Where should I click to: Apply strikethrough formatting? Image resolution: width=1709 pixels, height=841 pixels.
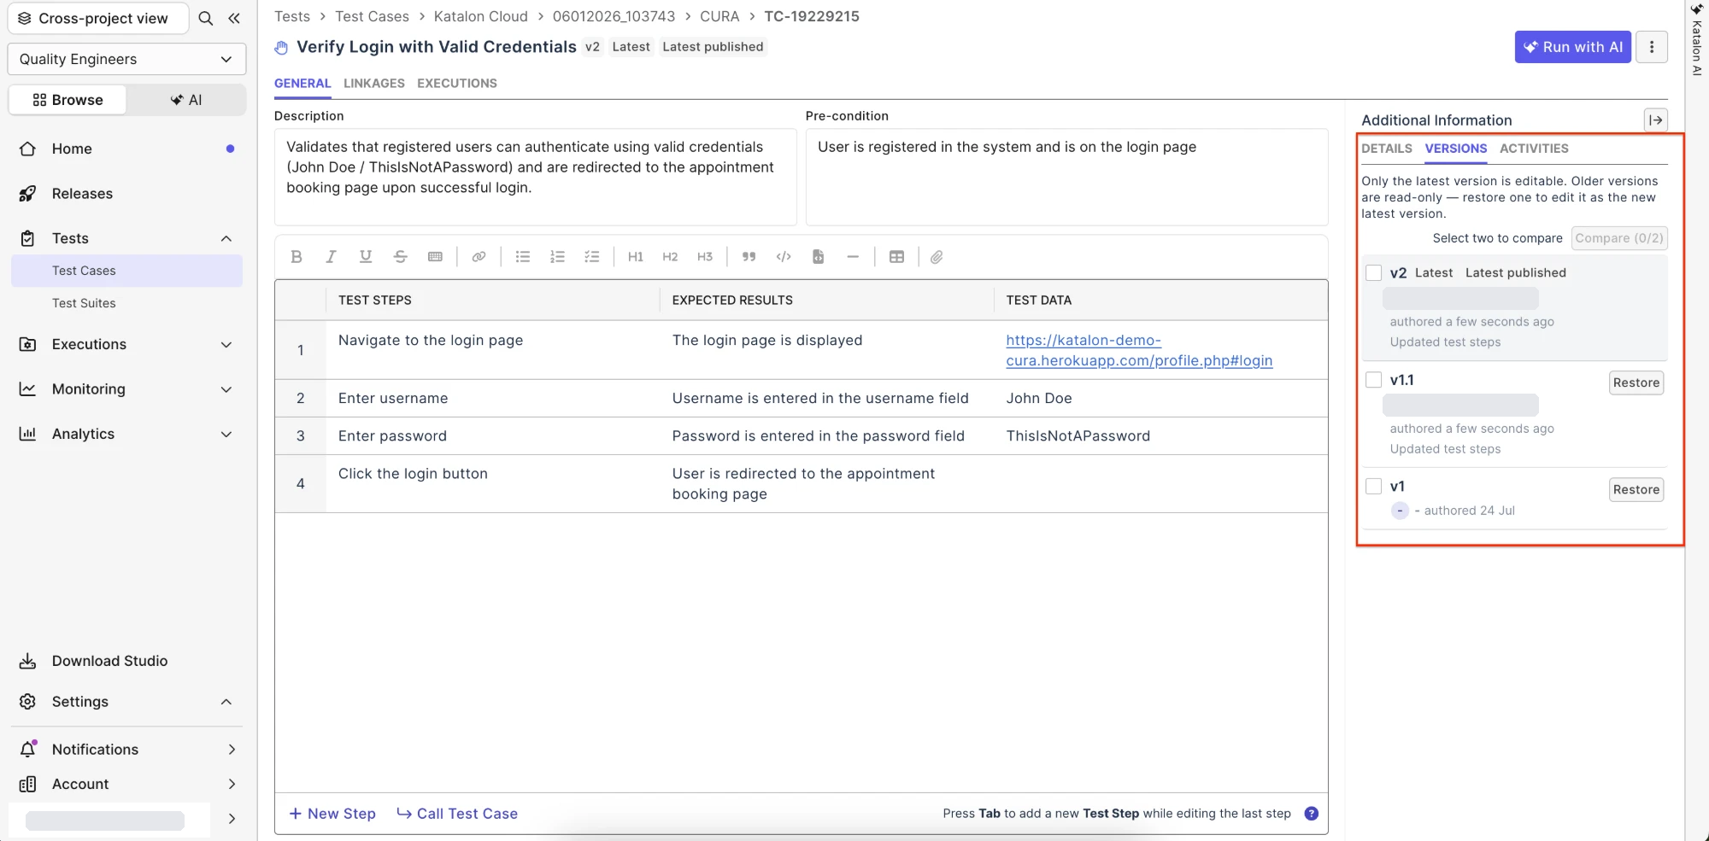pyautogui.click(x=400, y=257)
